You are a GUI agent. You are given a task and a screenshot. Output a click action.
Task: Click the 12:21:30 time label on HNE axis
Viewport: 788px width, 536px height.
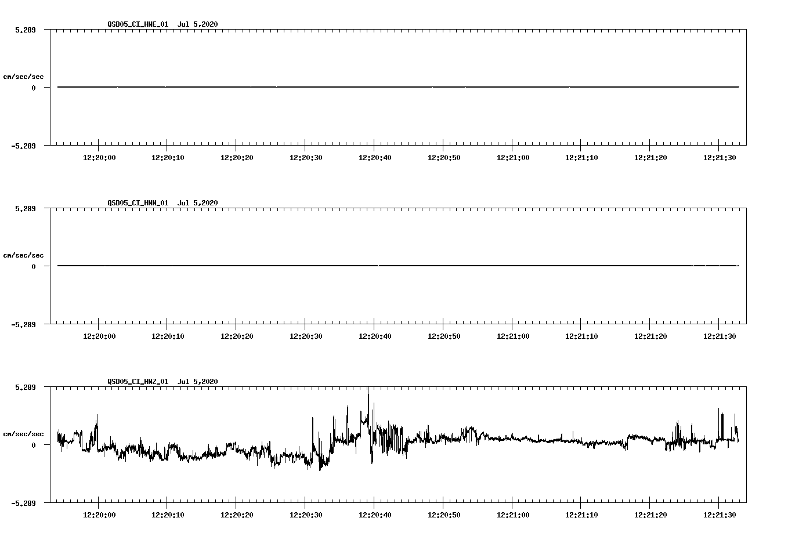click(720, 157)
